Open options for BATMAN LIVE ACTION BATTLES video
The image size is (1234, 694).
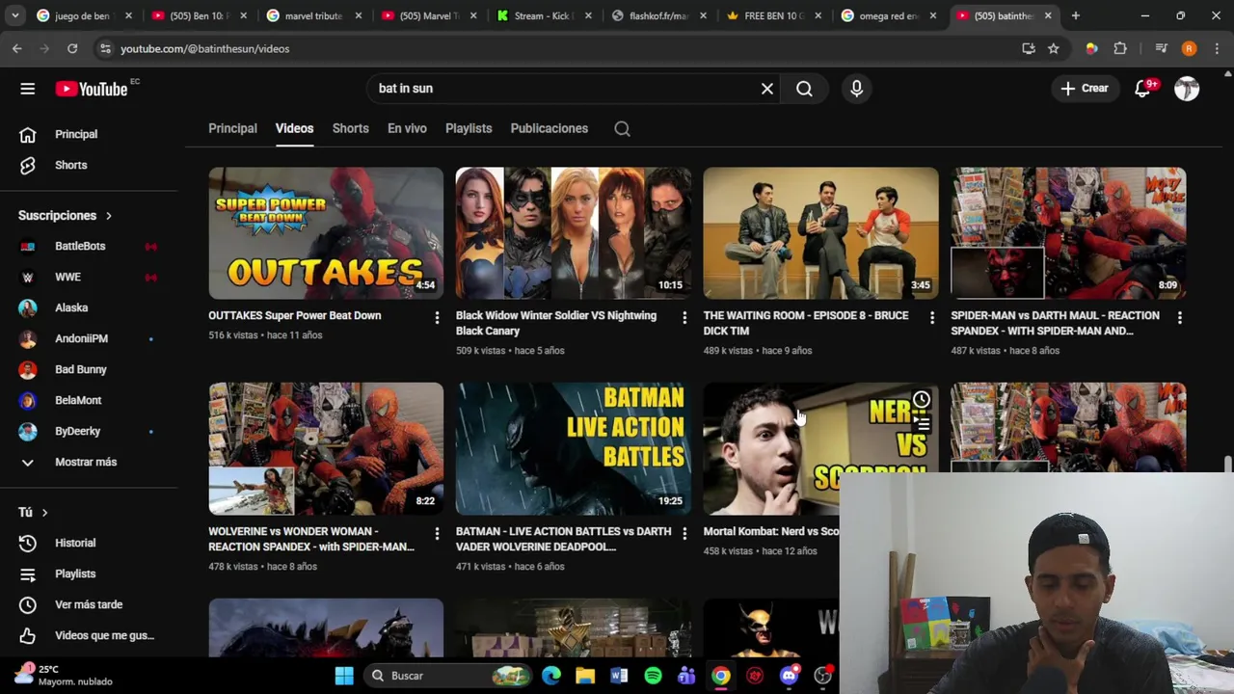[684, 533]
